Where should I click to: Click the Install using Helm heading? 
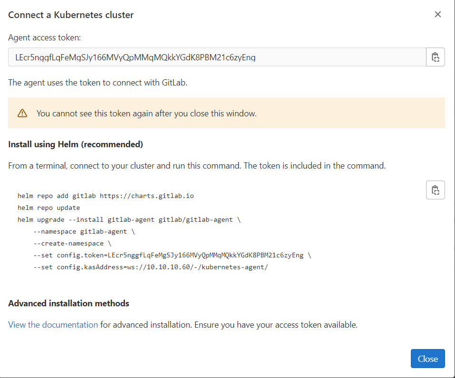pyautogui.click(x=76, y=144)
